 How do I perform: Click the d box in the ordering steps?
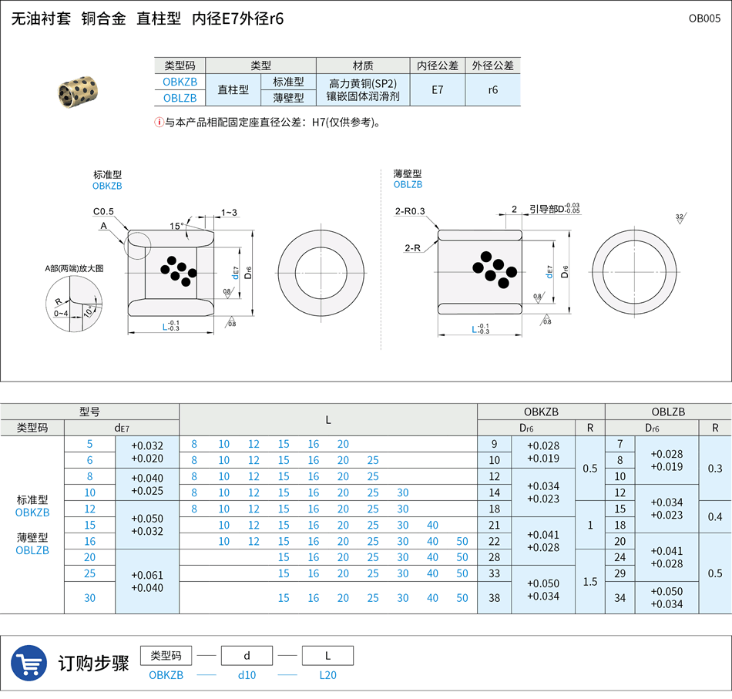[x=247, y=656]
